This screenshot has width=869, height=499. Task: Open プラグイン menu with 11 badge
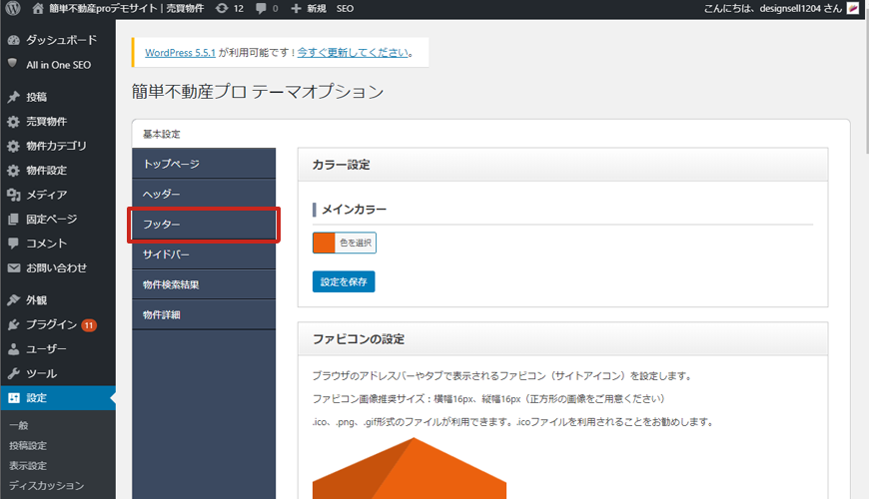coord(51,324)
